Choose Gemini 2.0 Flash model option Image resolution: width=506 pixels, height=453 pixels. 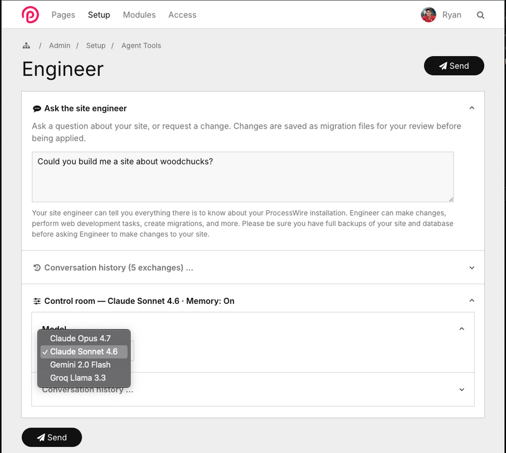click(80, 365)
